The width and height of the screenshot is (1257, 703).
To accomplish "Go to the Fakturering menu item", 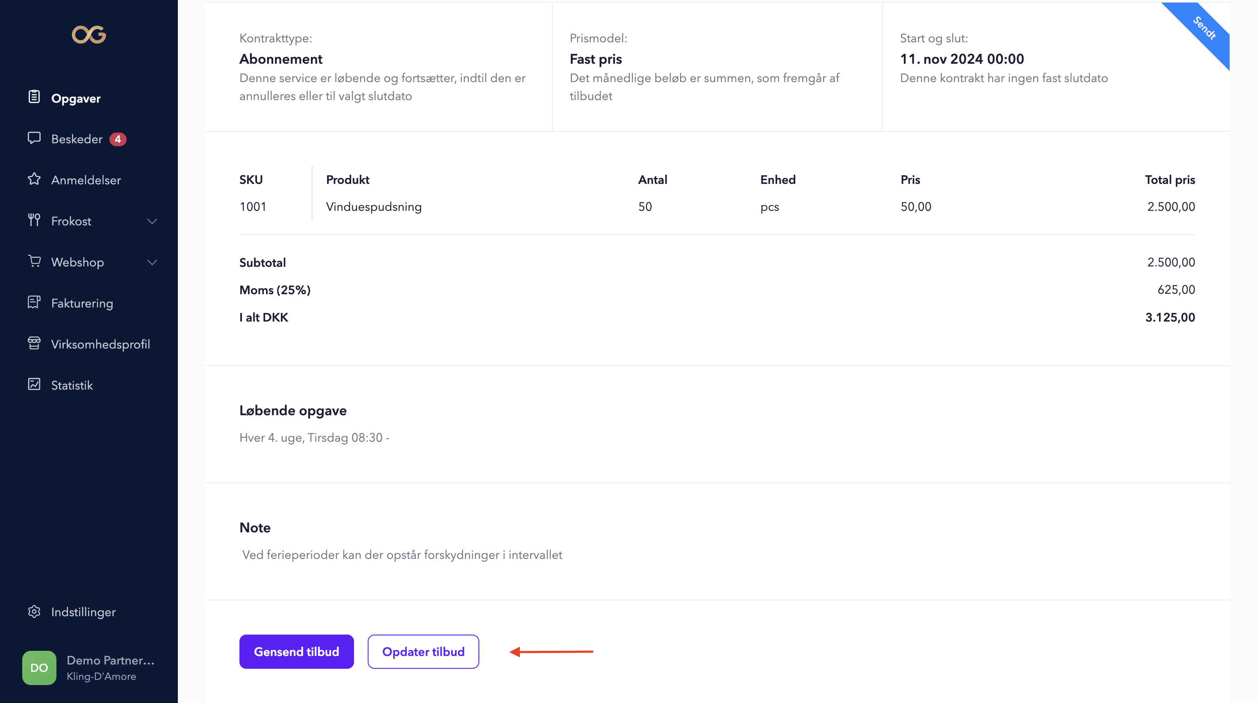I will (x=82, y=303).
